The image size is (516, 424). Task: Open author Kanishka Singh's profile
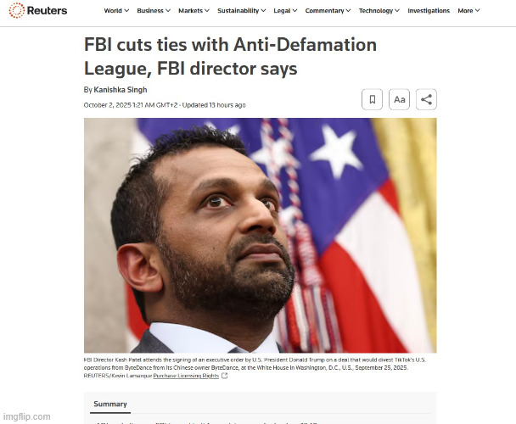[121, 90]
